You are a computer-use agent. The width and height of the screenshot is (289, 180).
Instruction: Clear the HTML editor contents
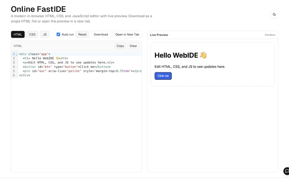click(133, 46)
